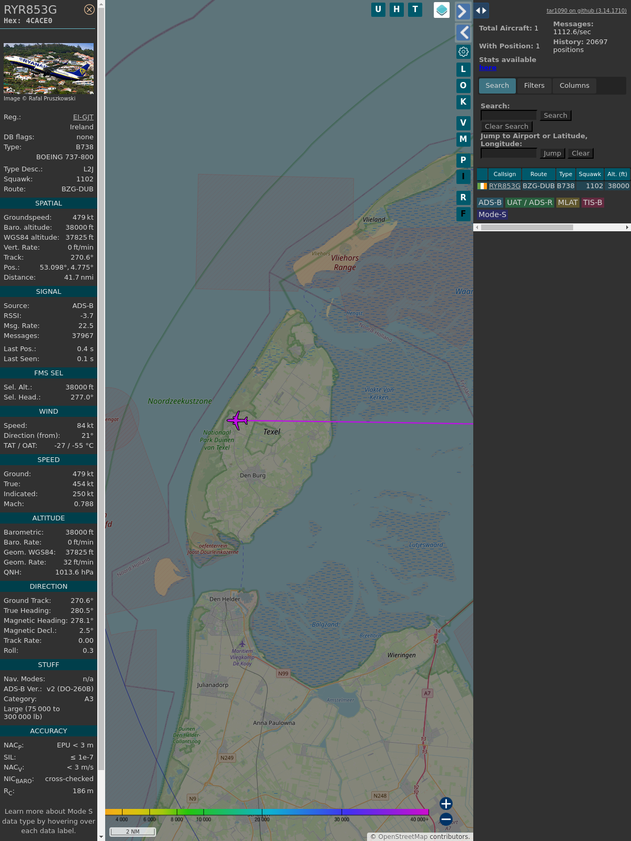Click the ALTITUDE section header
The width and height of the screenshot is (631, 841).
click(x=48, y=518)
